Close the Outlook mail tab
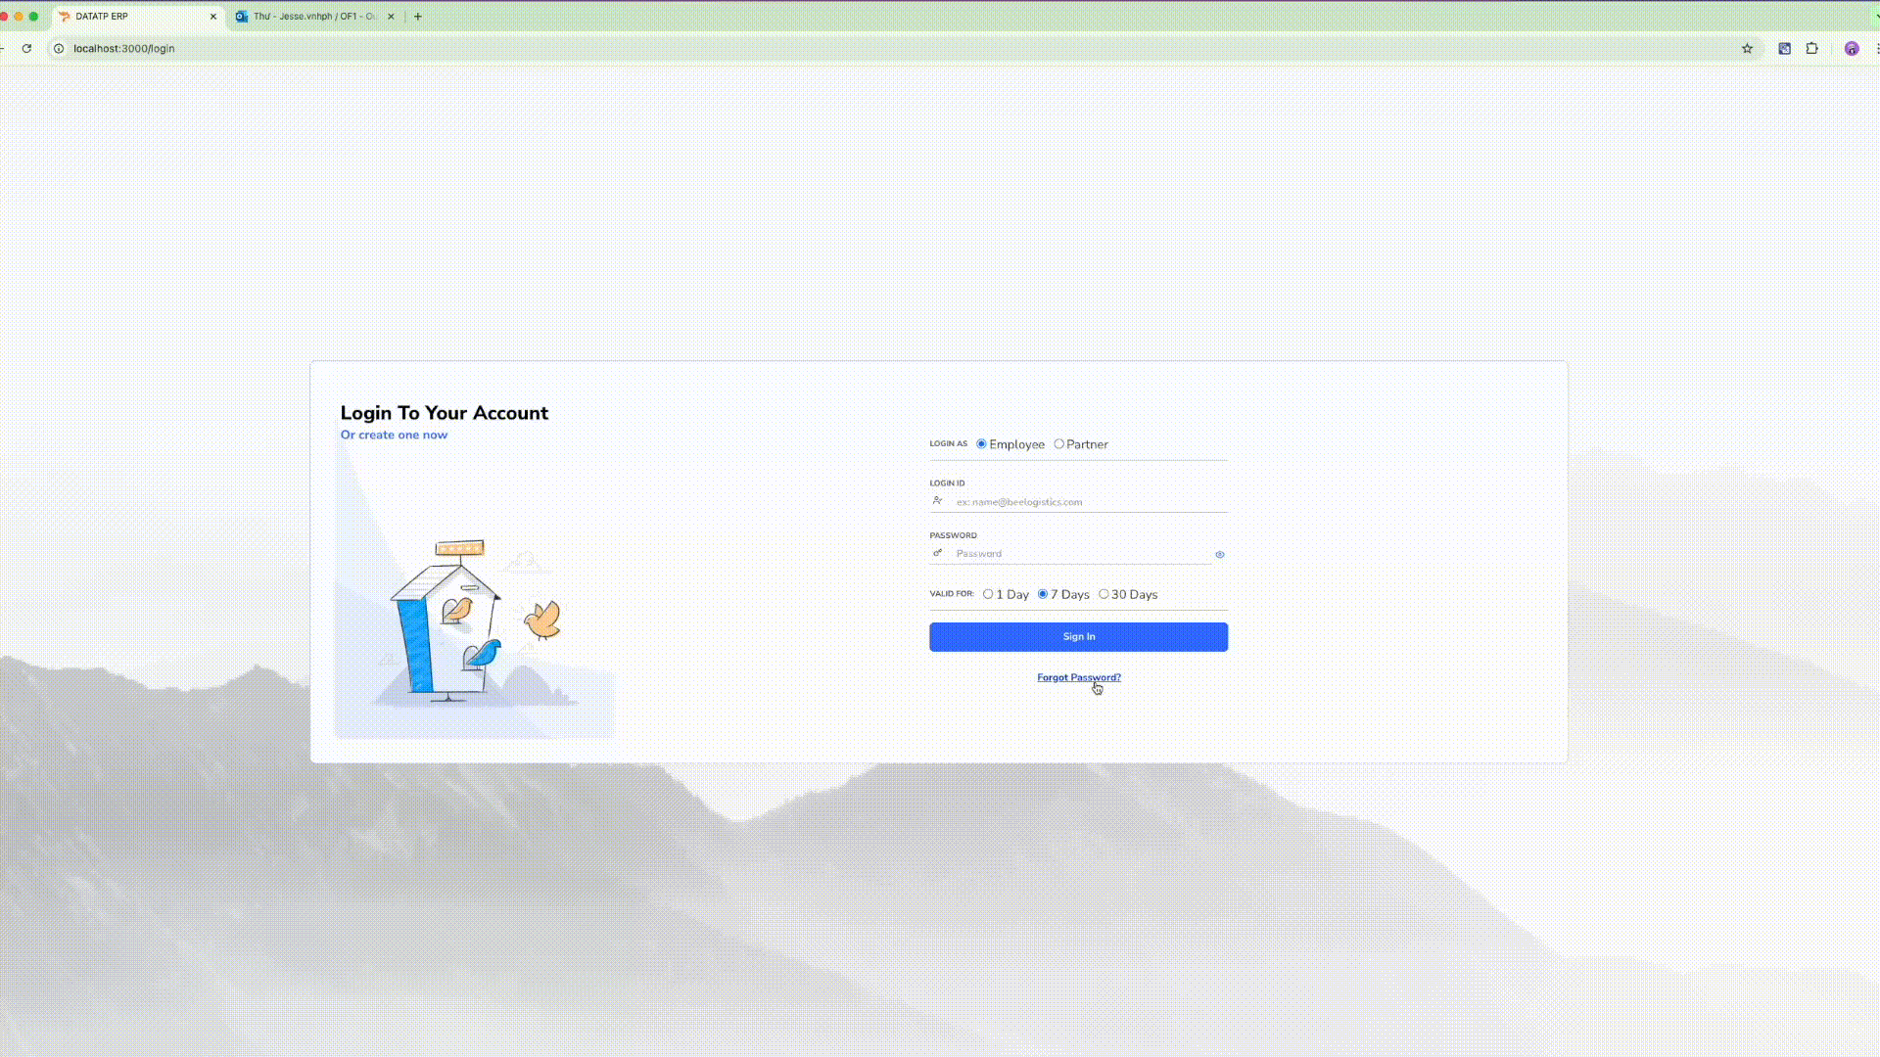Screen dimensions: 1880x1057 click(391, 16)
